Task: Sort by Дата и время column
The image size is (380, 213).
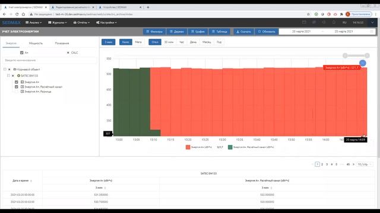Action: [x=31, y=180]
